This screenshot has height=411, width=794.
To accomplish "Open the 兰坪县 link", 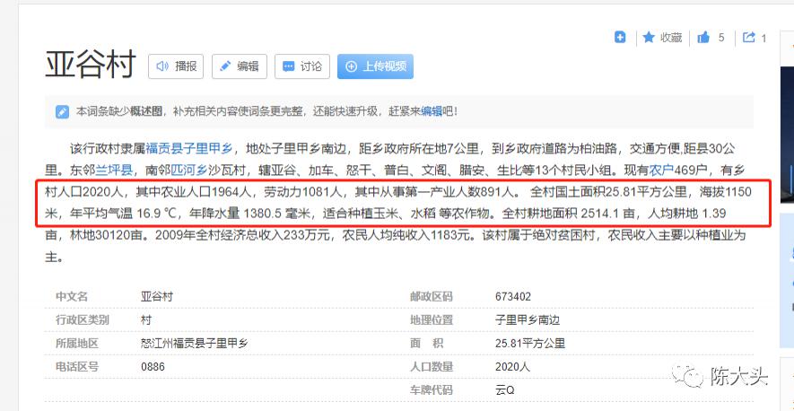I will pyautogui.click(x=114, y=171).
